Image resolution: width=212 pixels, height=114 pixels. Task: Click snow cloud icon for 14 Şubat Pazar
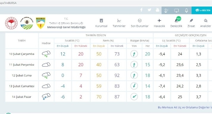pyautogui.click(x=46, y=97)
